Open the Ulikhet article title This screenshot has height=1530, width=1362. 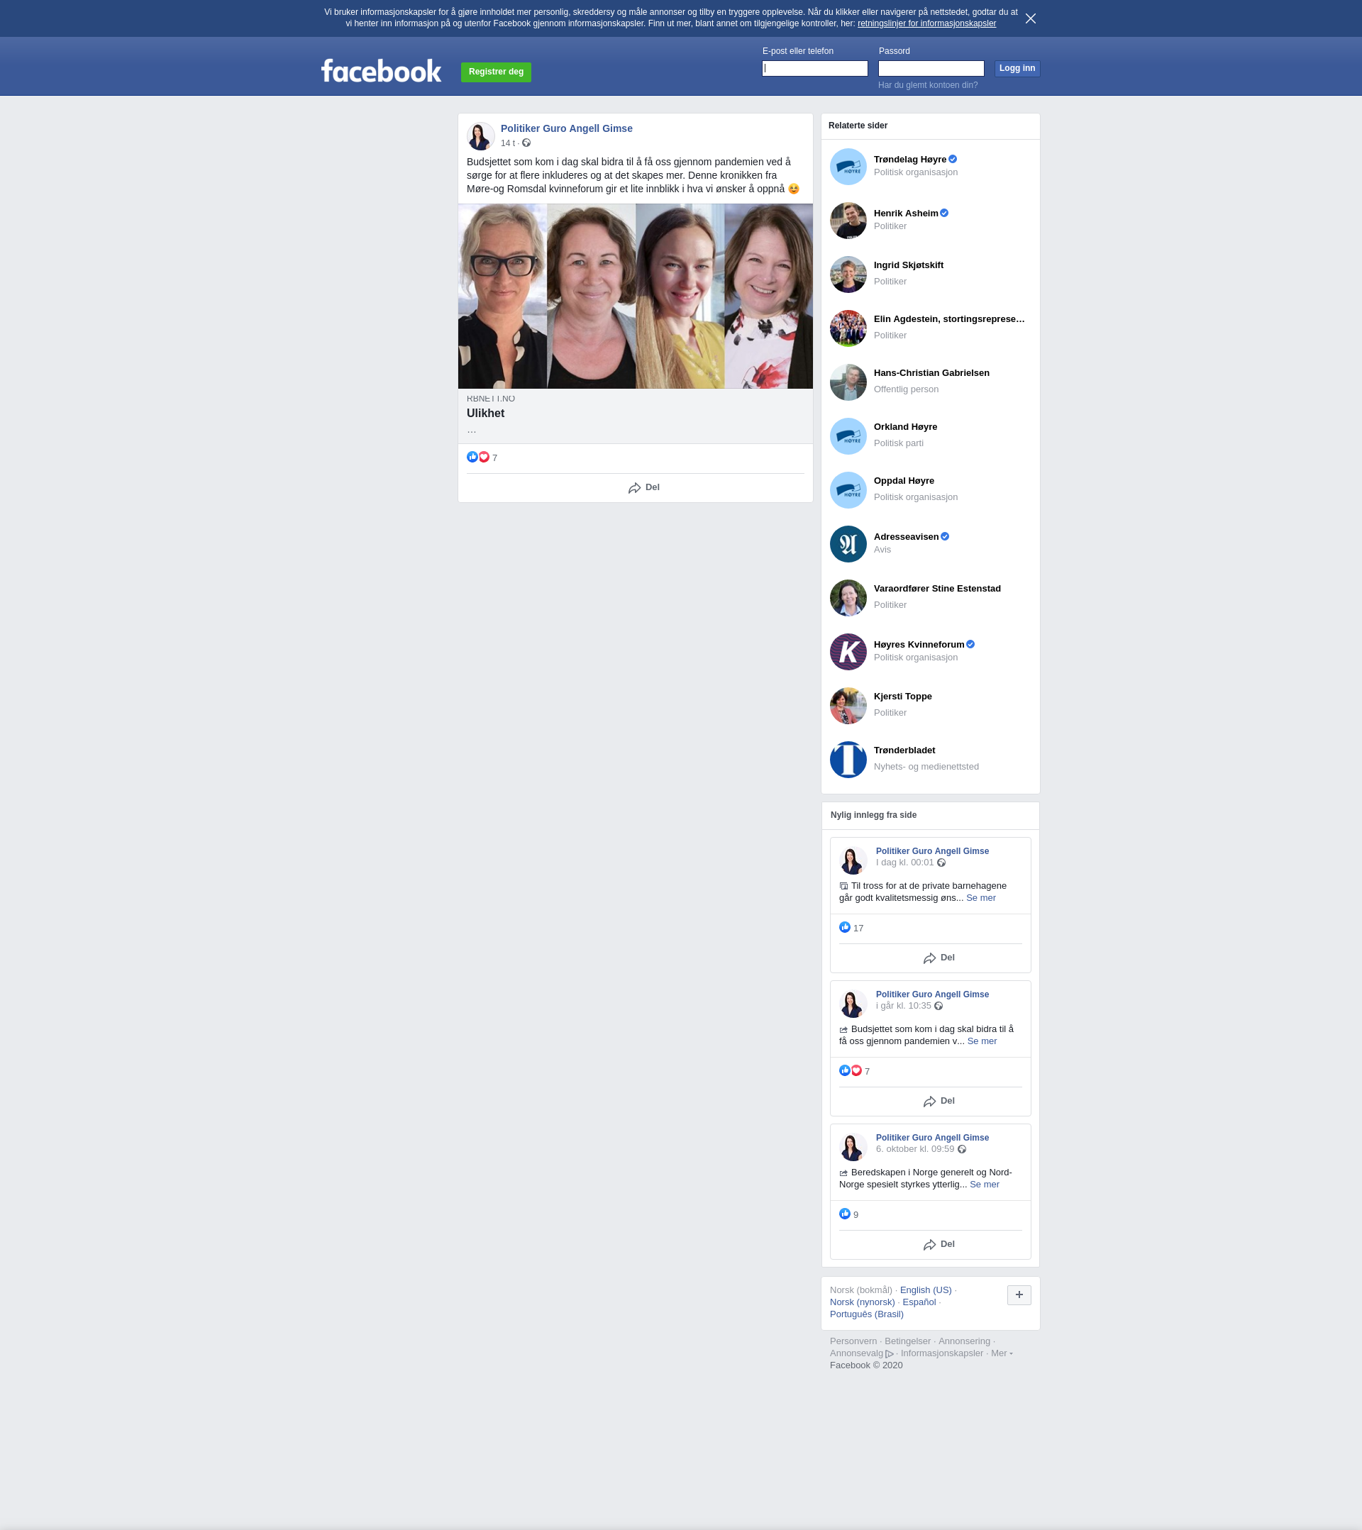pyautogui.click(x=485, y=414)
